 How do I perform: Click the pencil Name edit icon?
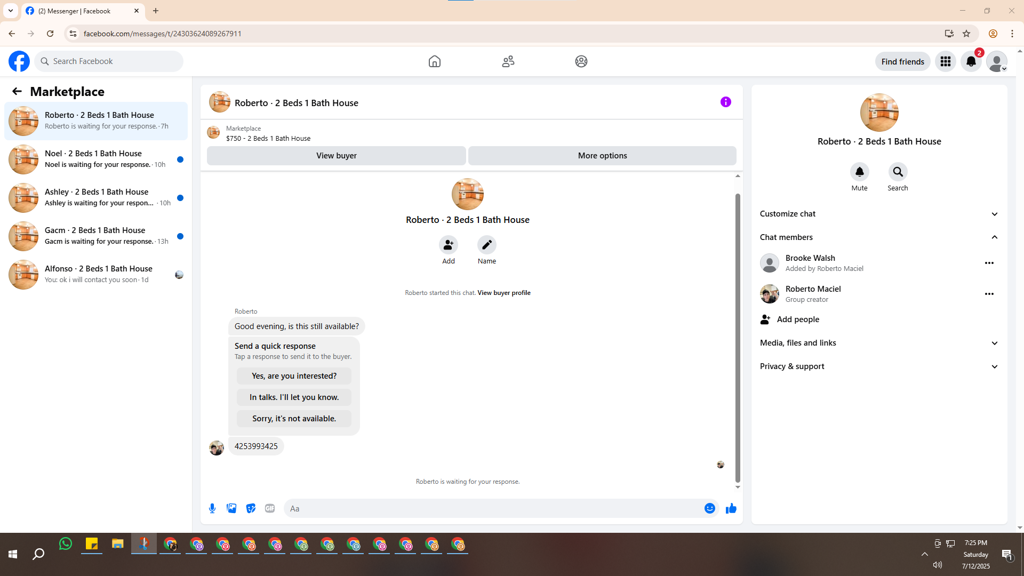point(486,245)
